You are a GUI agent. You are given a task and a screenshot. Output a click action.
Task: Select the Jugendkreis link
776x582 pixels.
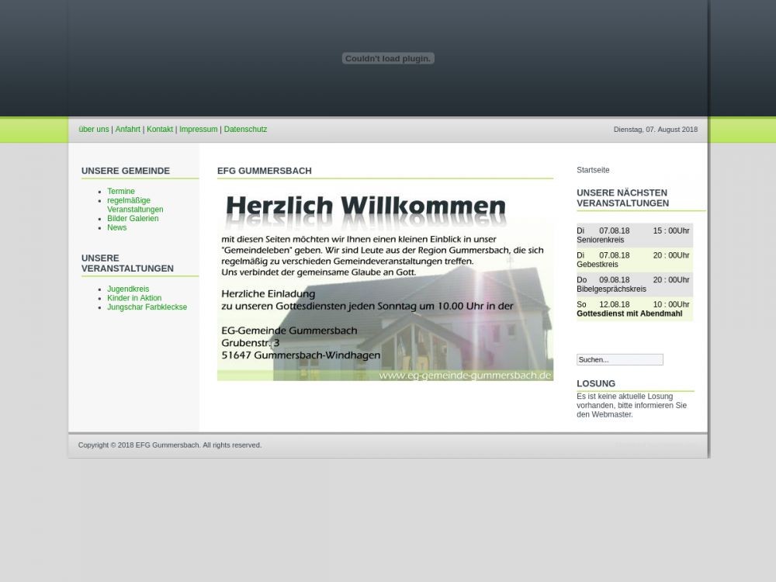128,289
